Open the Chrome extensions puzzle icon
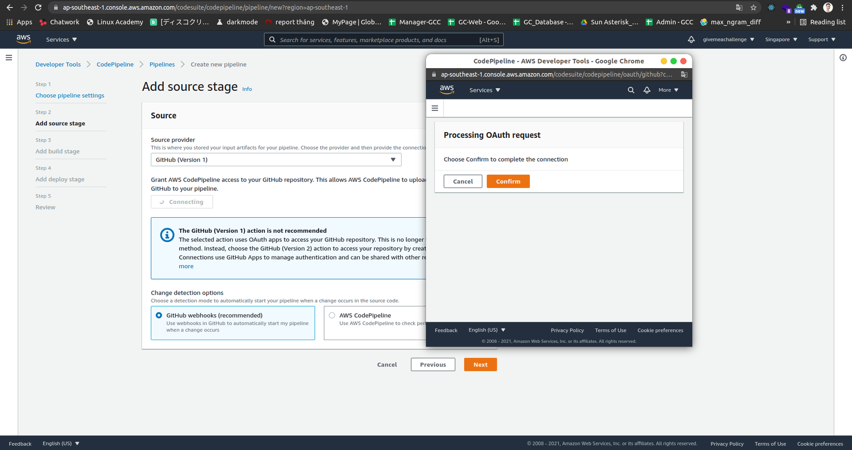Image resolution: width=852 pixels, height=450 pixels. (x=814, y=8)
